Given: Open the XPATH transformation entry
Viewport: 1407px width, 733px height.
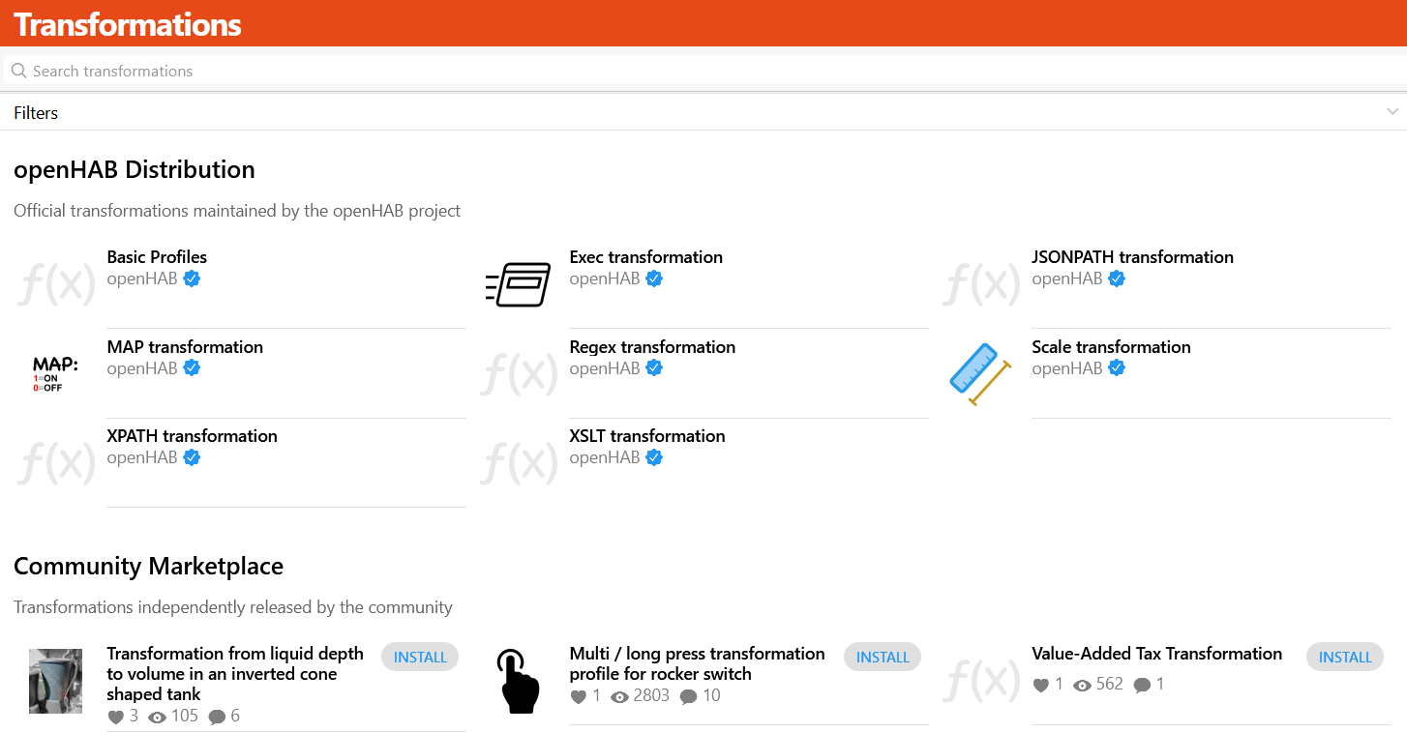Looking at the screenshot, I should pyautogui.click(x=192, y=436).
